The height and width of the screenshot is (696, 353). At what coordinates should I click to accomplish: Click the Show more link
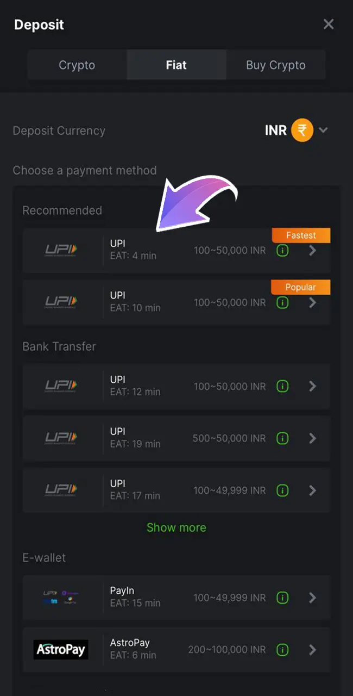(177, 527)
